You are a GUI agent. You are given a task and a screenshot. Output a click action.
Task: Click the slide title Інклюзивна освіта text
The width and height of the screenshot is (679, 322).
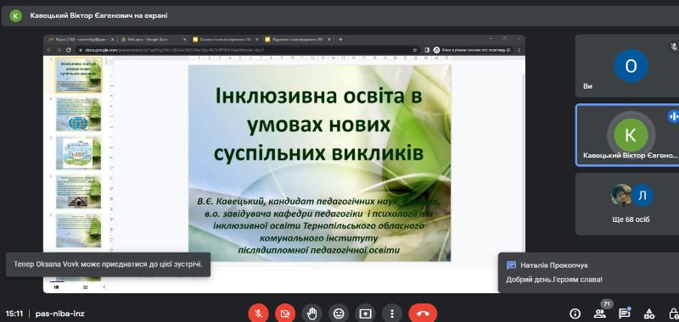[x=319, y=124]
